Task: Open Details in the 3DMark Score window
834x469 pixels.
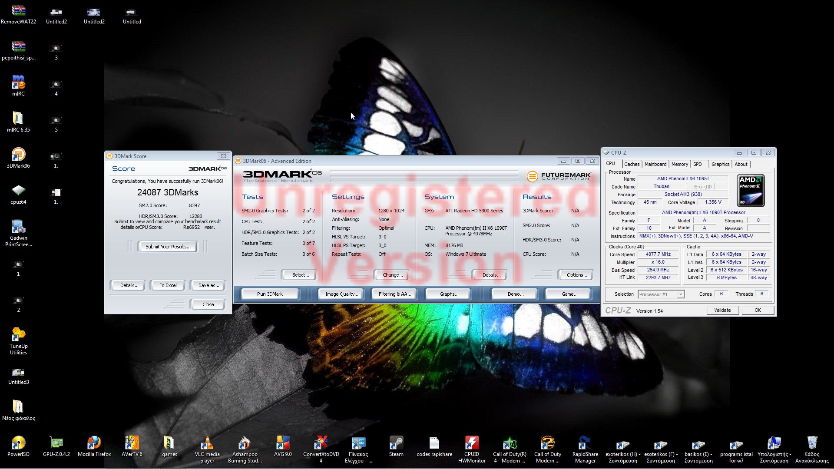Action: tap(129, 285)
